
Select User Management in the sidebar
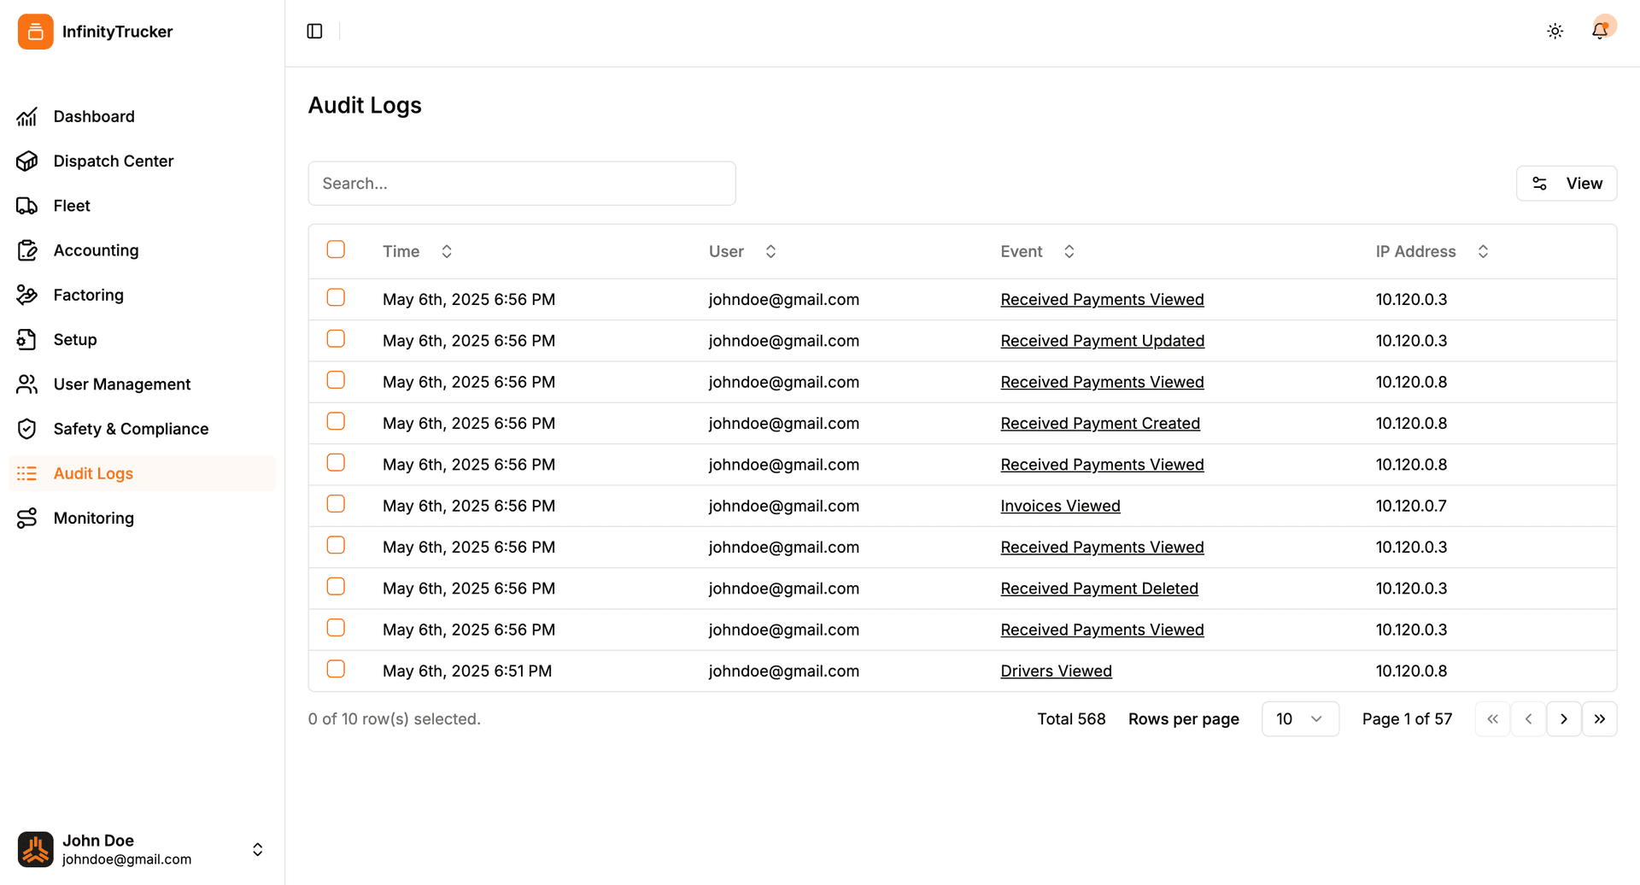tap(122, 384)
